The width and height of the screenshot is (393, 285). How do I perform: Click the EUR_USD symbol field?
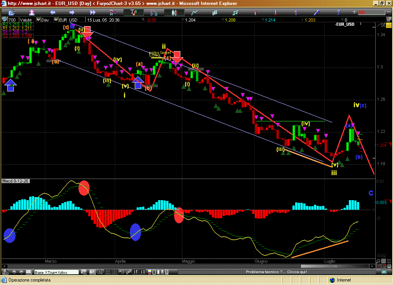click(69, 20)
